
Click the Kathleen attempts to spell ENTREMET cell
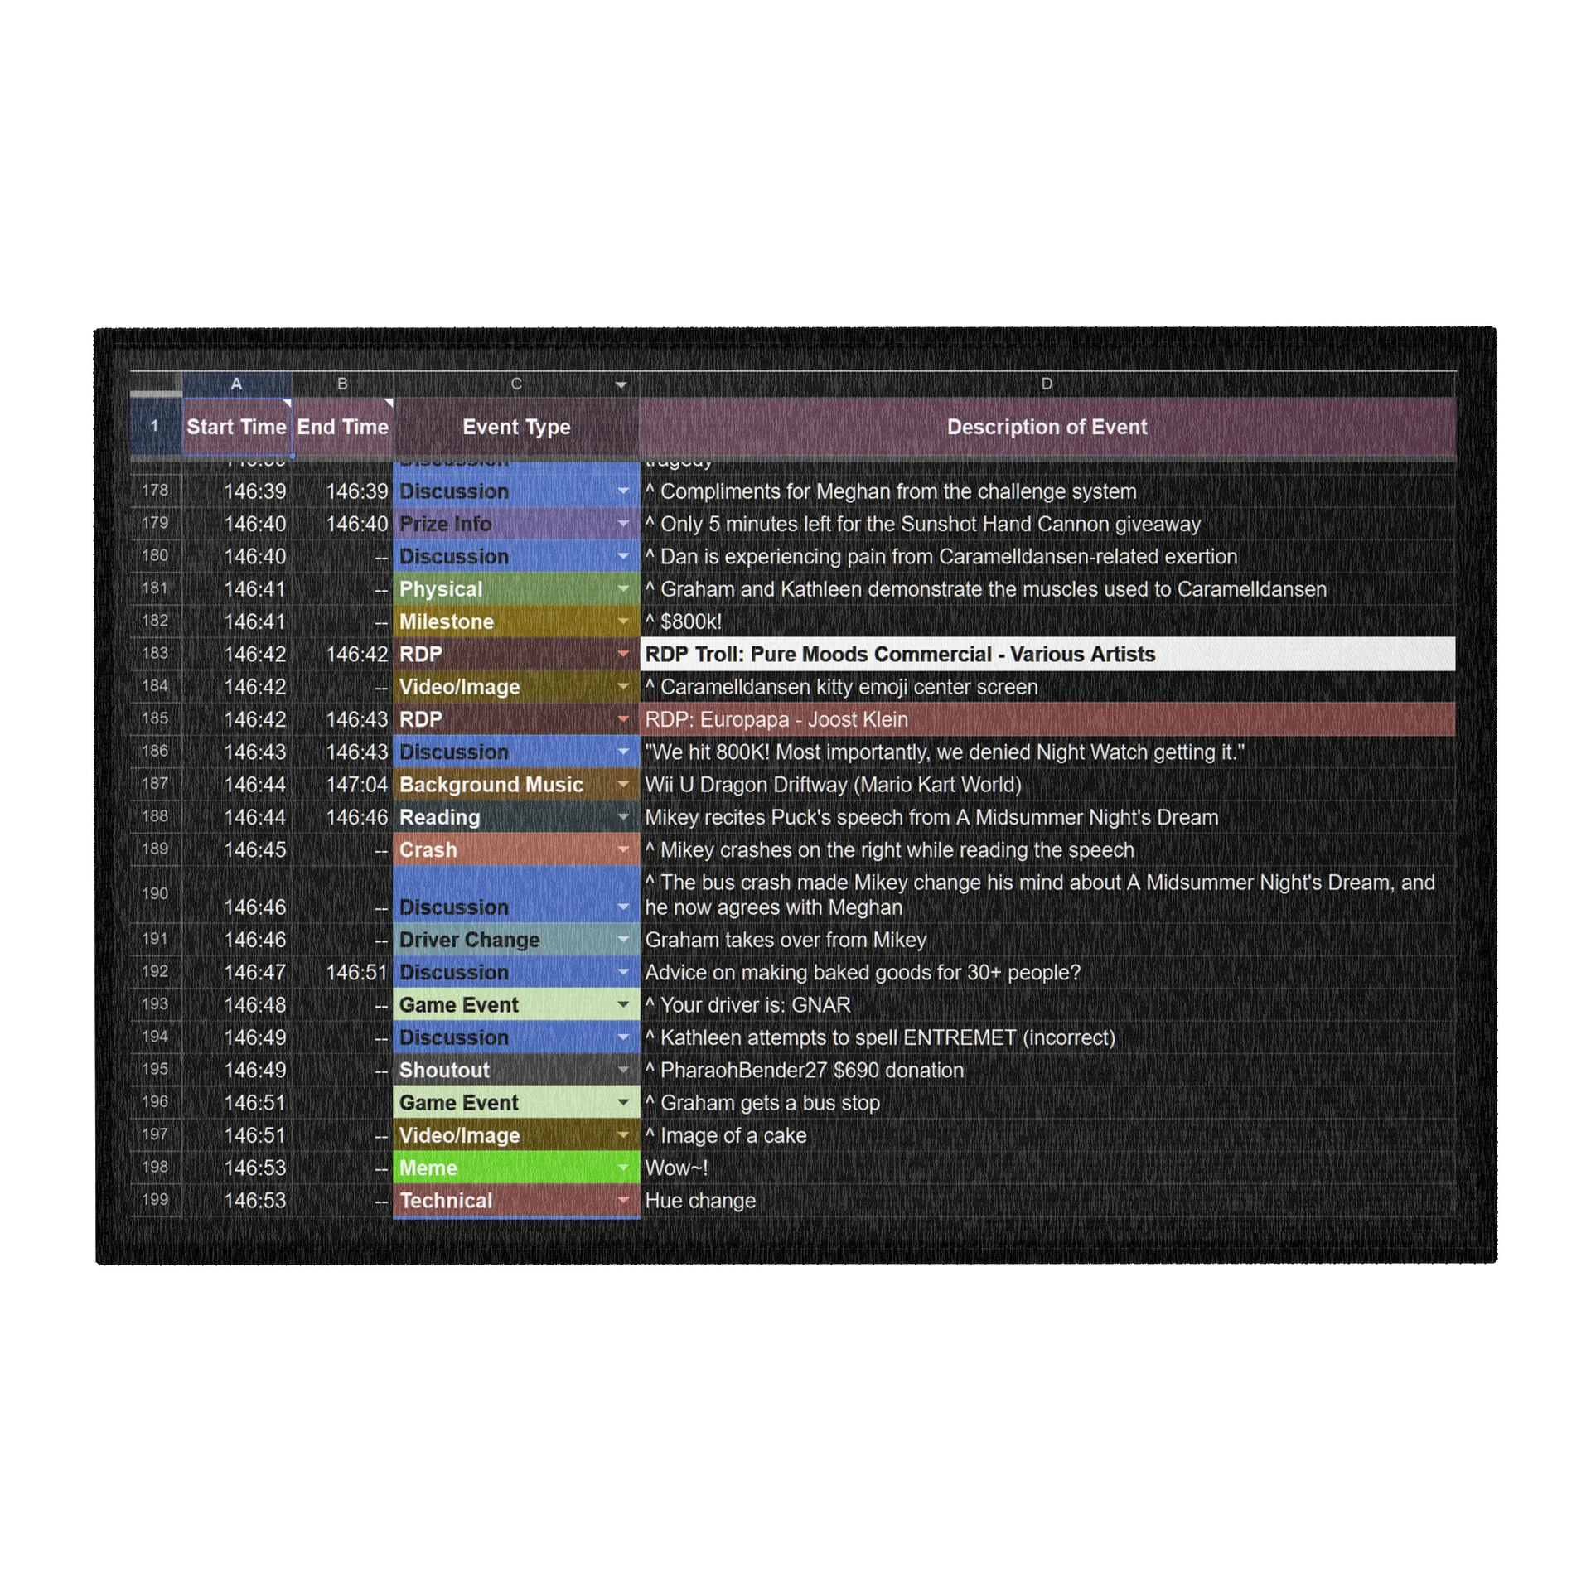1047,1037
